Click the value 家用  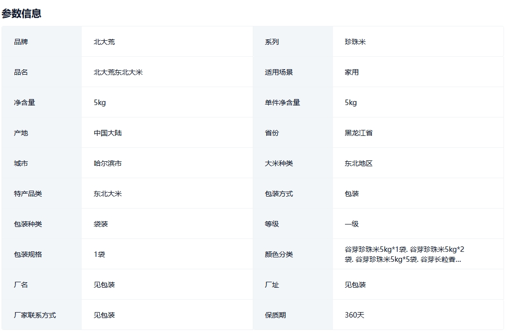[x=352, y=72]
